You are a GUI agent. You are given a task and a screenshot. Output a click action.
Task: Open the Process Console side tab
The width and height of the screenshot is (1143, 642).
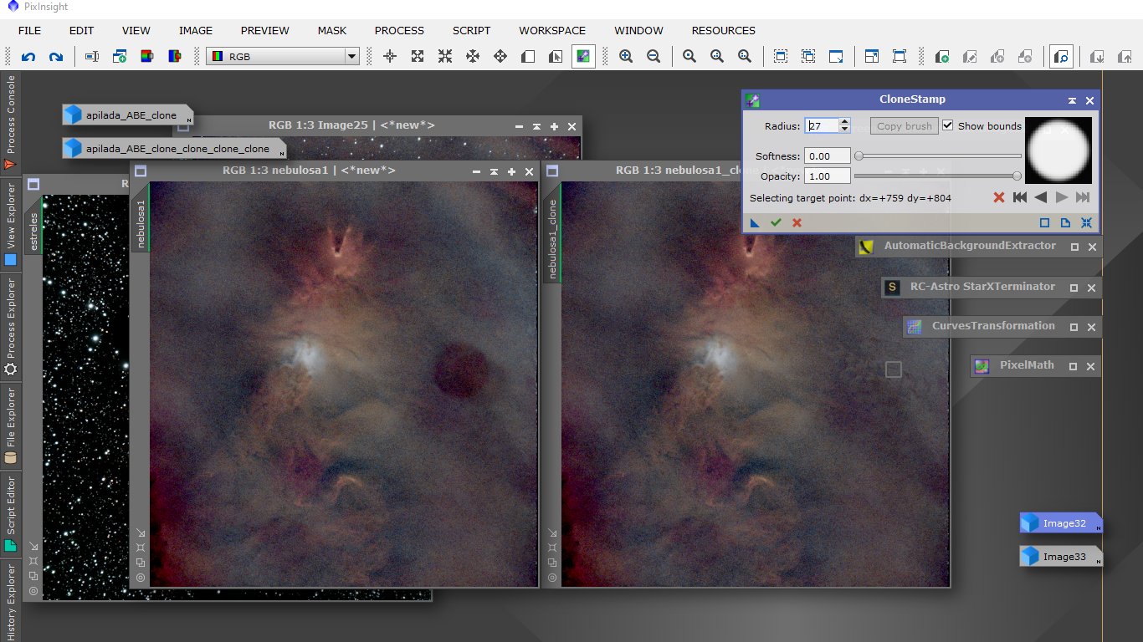pyautogui.click(x=11, y=122)
